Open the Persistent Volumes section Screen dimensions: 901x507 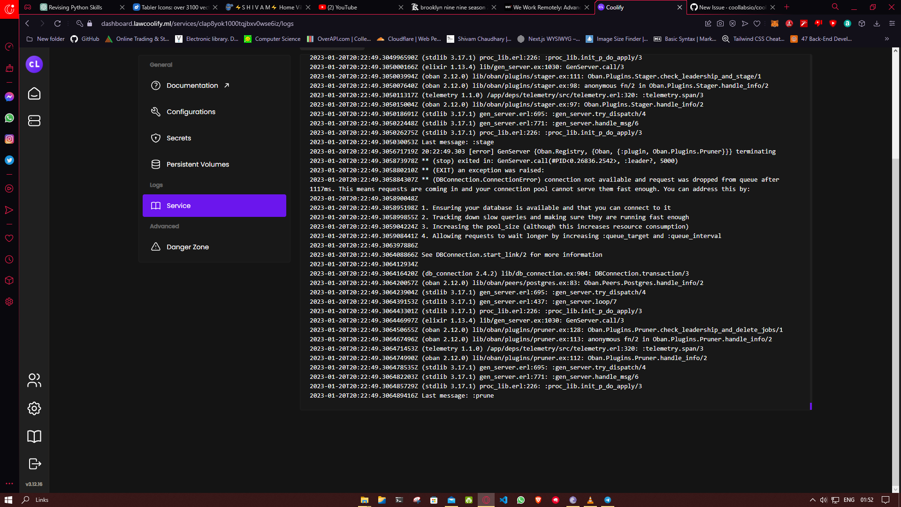click(198, 164)
